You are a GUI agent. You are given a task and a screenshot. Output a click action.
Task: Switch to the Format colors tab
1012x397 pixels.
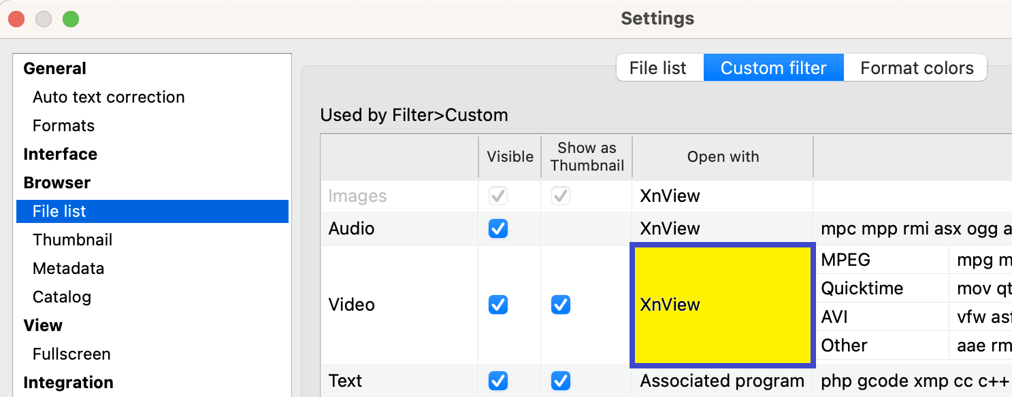click(916, 68)
